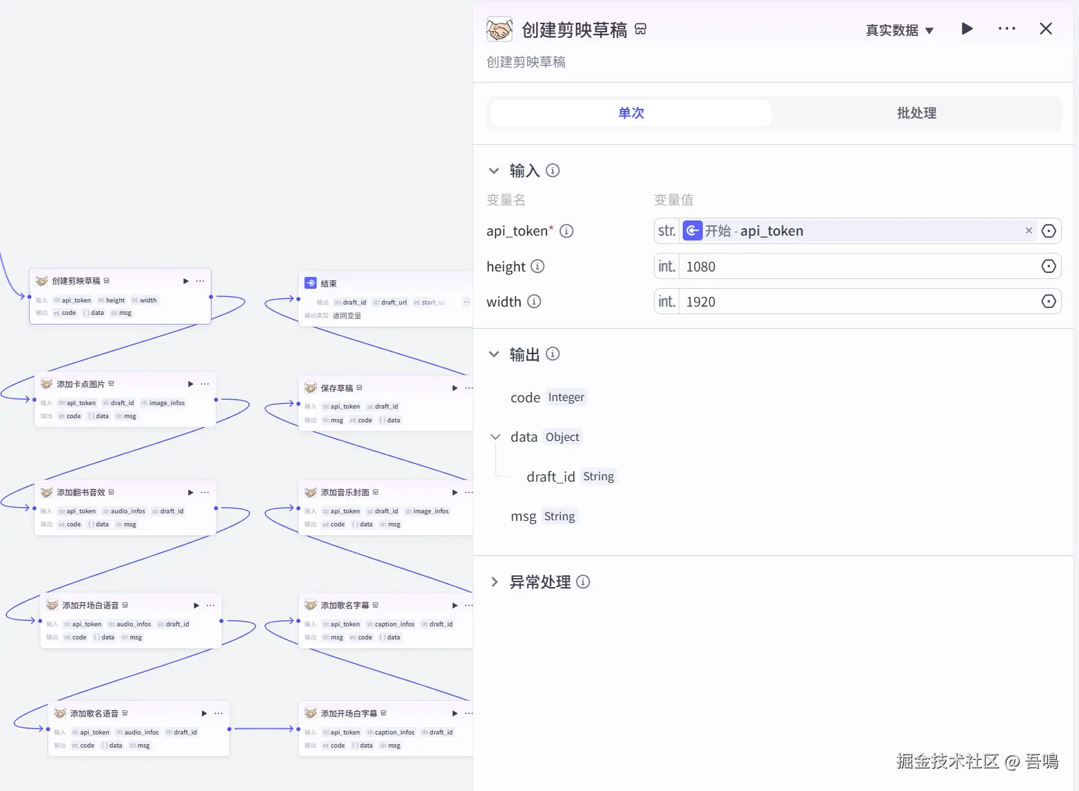Click the plugin badge beside panel title
This screenshot has width=1079, height=791.
(641, 30)
